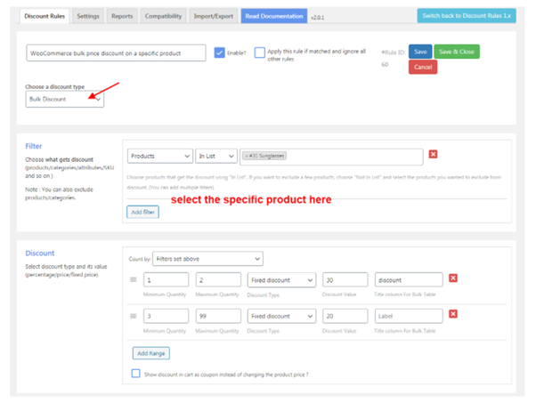Viewport: 536px width, 403px height.
Task: Toggle the Enable checkbox
Action: click(x=219, y=53)
